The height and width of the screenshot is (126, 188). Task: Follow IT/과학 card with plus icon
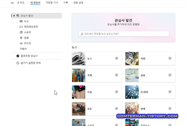click(x=170, y=92)
